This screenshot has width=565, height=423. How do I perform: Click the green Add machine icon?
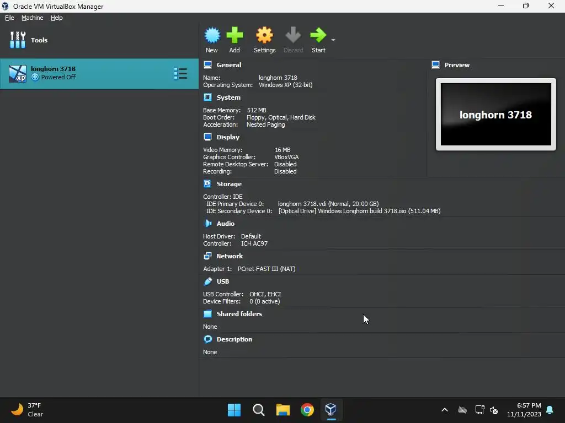pyautogui.click(x=234, y=35)
